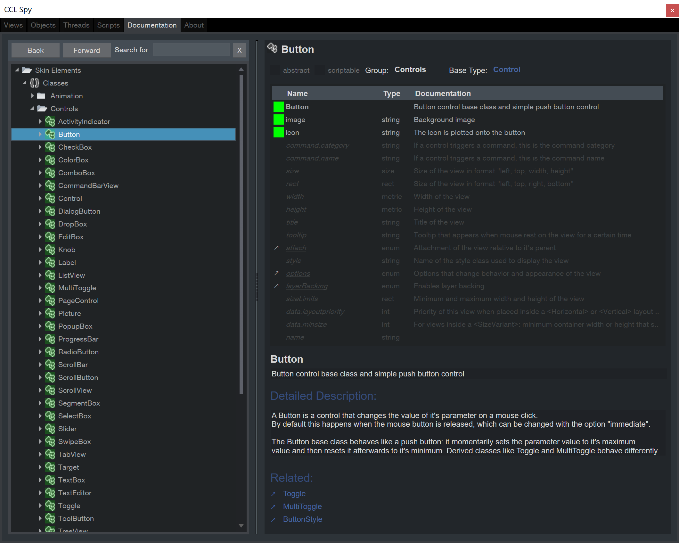This screenshot has height=543, width=679.
Task: Clear search with the X button
Action: point(239,50)
